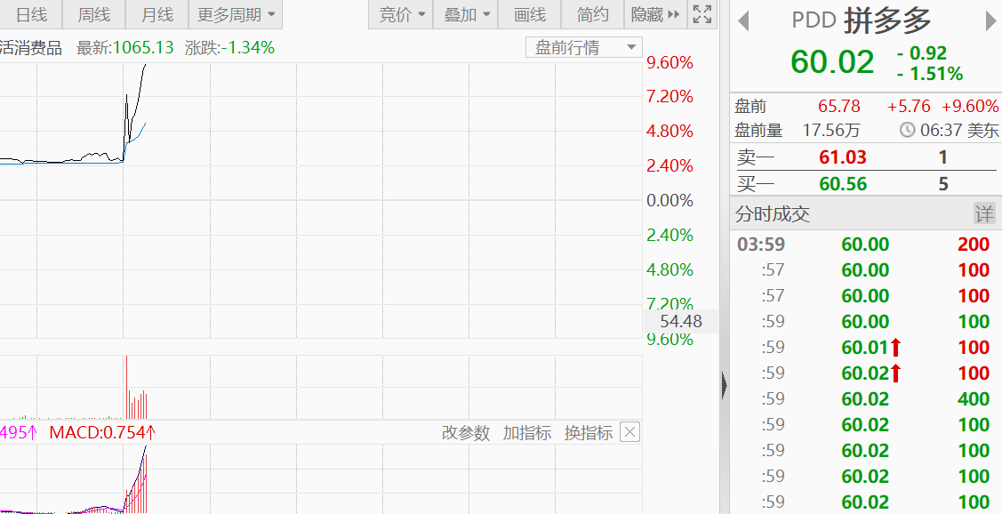This screenshot has width=1002, height=514.
Task: Click the 0.00% axis label
Action: tap(669, 200)
